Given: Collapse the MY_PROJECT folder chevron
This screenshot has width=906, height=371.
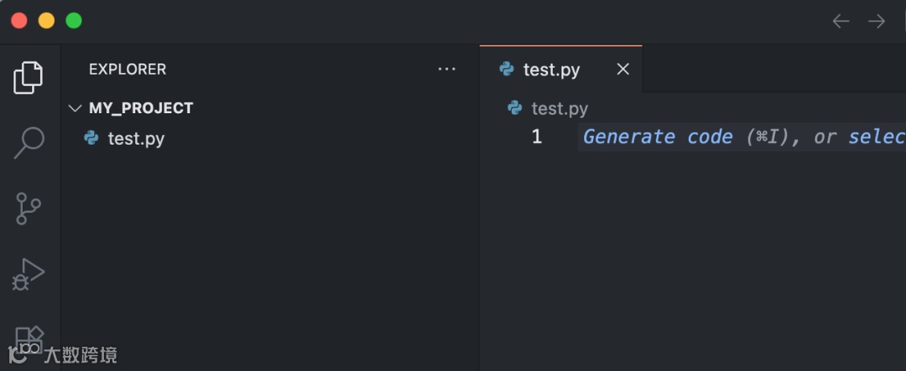Looking at the screenshot, I should click(x=75, y=108).
